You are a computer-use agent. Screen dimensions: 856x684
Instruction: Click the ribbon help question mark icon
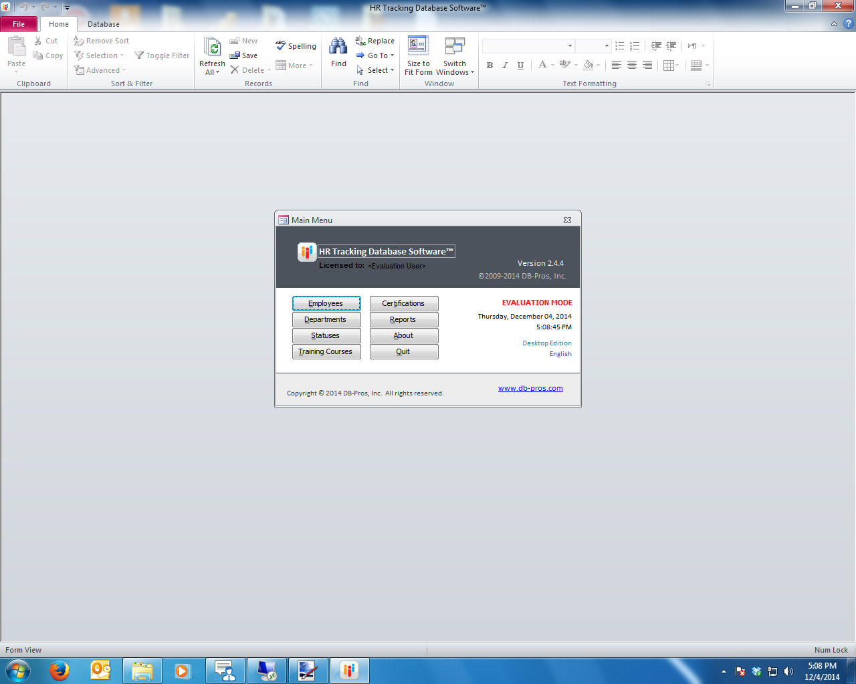click(x=849, y=24)
